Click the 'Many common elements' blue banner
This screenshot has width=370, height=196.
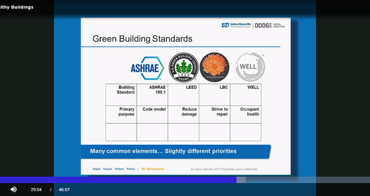pos(176,151)
